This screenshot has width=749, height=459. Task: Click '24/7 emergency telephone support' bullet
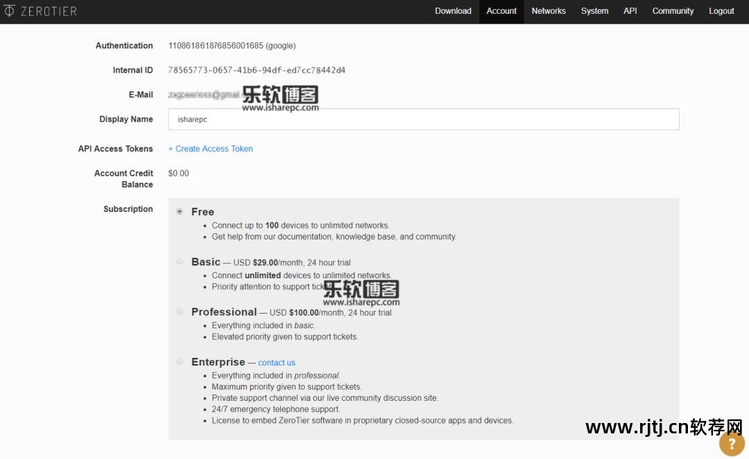[x=275, y=409]
